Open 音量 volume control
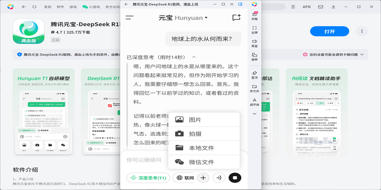Viewport: 381px width, 190px height. pyautogui.click(x=255, y=43)
